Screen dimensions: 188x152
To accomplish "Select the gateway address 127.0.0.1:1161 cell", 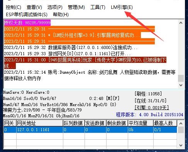I will coord(40,130).
